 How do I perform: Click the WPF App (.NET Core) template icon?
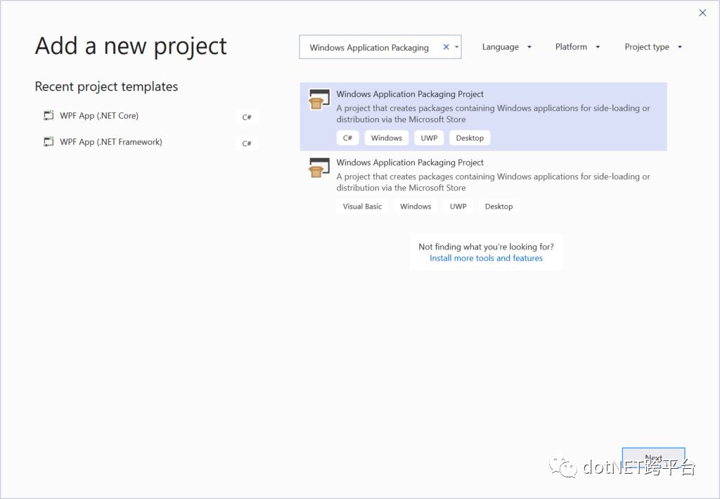[49, 115]
